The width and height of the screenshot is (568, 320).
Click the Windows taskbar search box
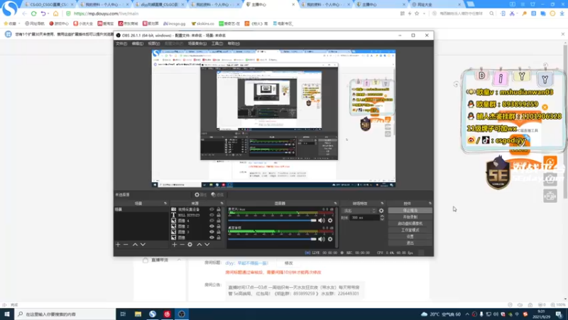coord(65,314)
